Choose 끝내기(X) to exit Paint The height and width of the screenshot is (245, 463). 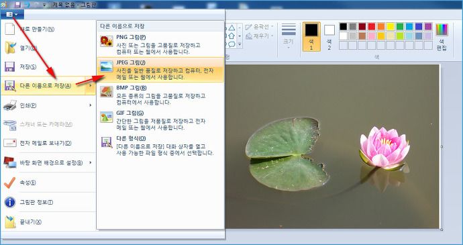(x=48, y=222)
